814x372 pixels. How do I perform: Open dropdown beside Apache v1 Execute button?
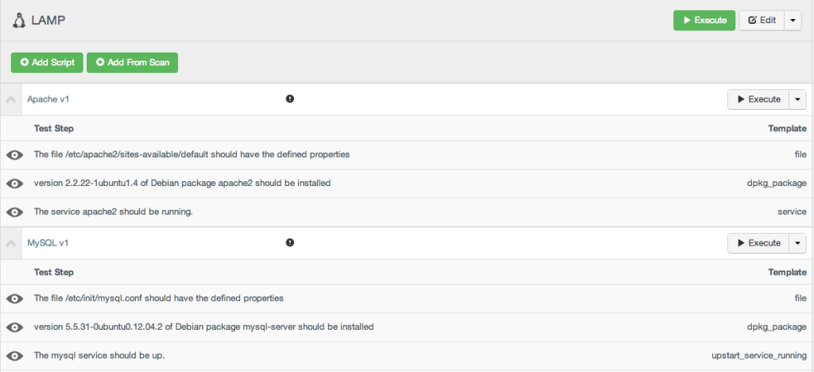tap(797, 99)
